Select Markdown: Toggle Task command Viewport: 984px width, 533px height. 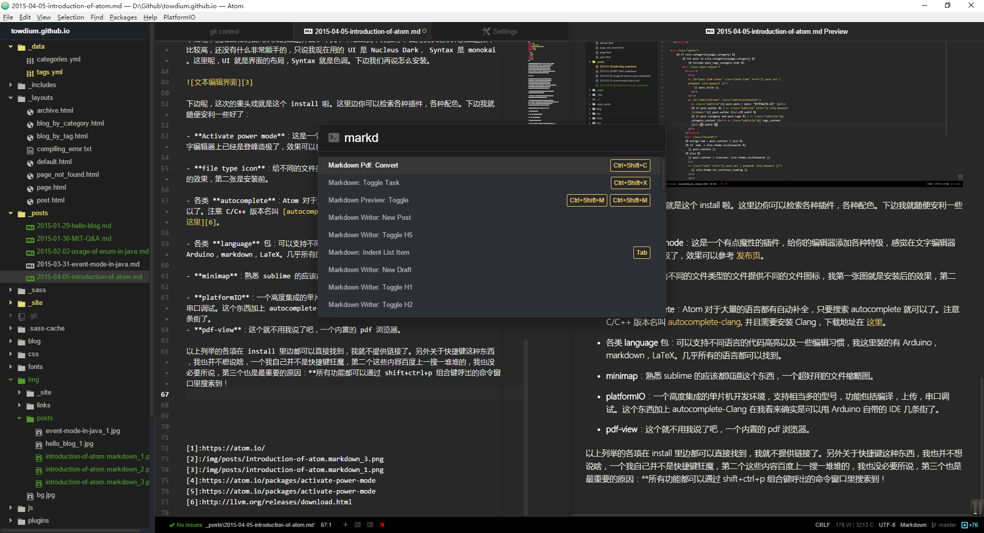(x=489, y=183)
